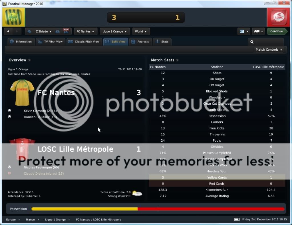Switch to the TV Pitch View tab
Screen dimensions: 292x225
coord(51,42)
